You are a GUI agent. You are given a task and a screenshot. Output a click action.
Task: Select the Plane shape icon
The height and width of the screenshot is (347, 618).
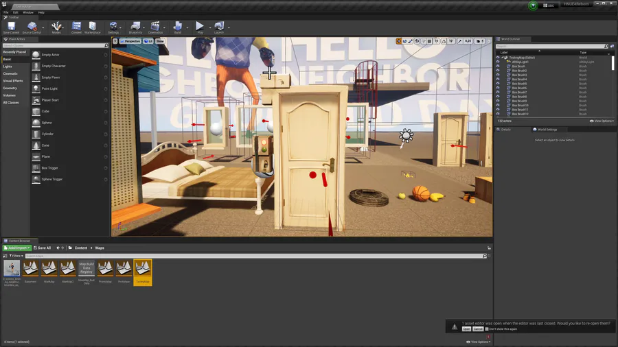pyautogui.click(x=36, y=156)
